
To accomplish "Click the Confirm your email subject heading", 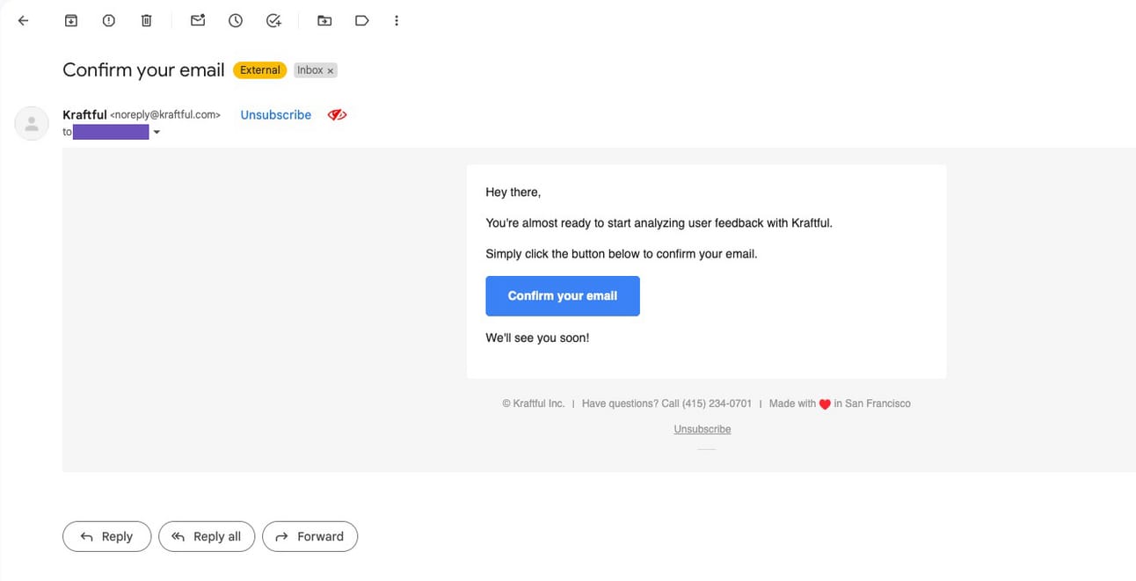I will (x=143, y=70).
